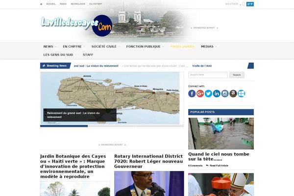The height and width of the screenshot is (196, 294).
Task: Click the Pope and cardinal thumbnail
Action: [221, 185]
